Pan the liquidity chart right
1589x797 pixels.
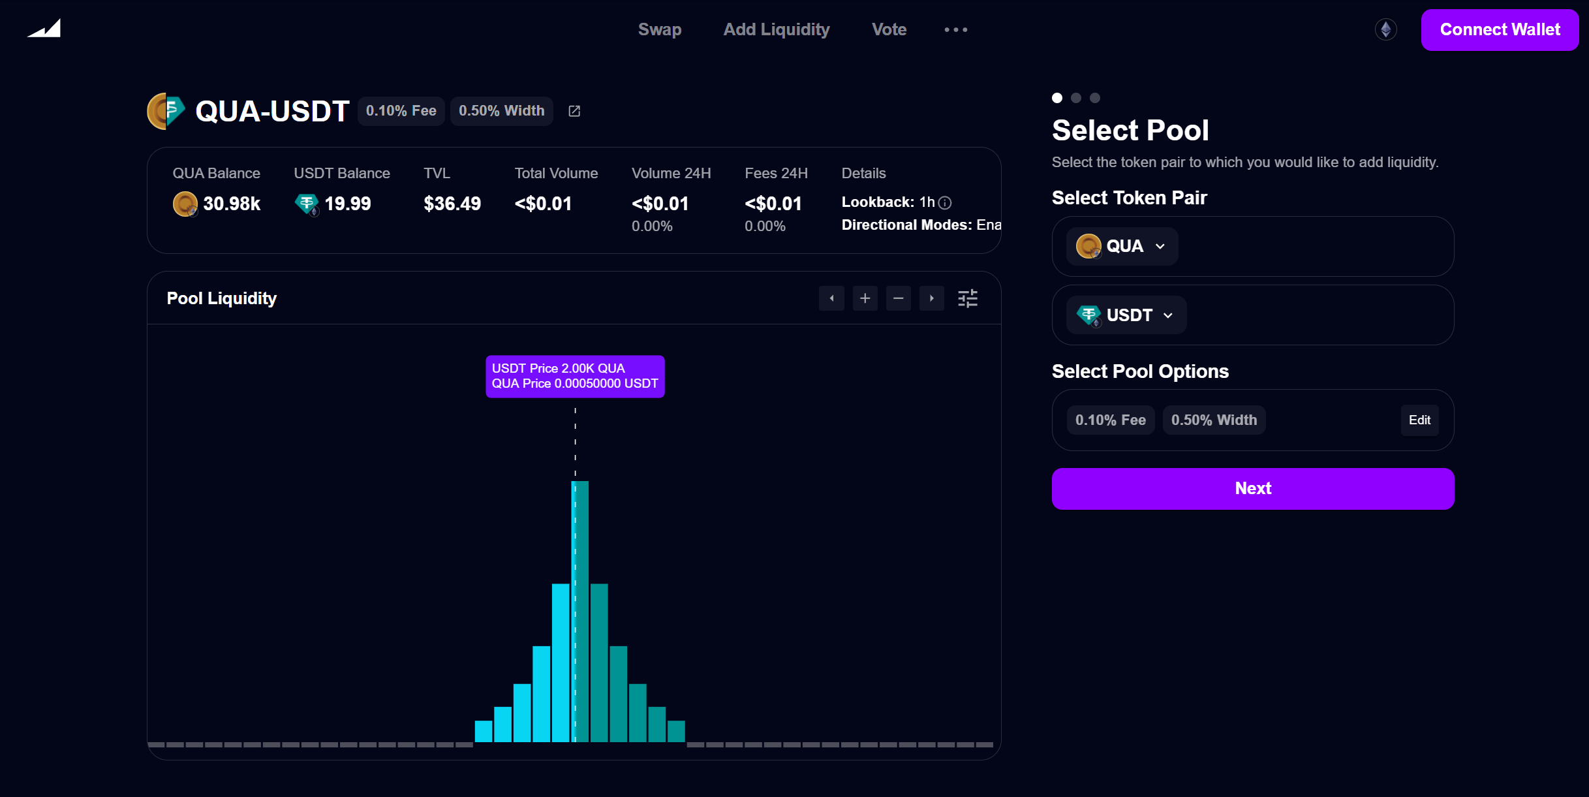[x=931, y=298]
